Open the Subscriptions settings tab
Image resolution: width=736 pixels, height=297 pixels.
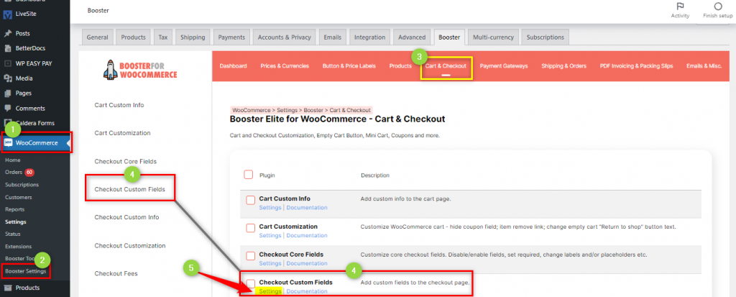[545, 37]
